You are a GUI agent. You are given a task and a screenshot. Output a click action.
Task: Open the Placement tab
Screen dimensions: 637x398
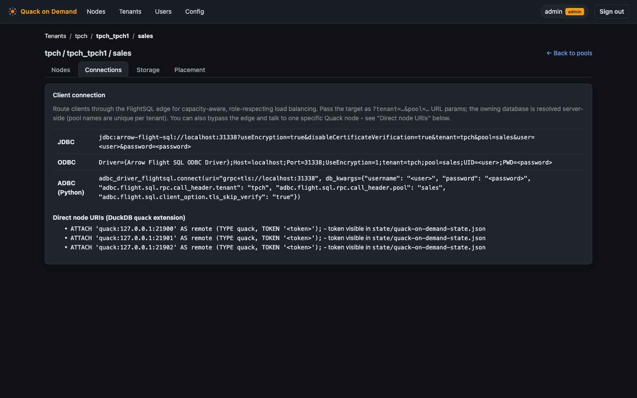pyautogui.click(x=190, y=70)
